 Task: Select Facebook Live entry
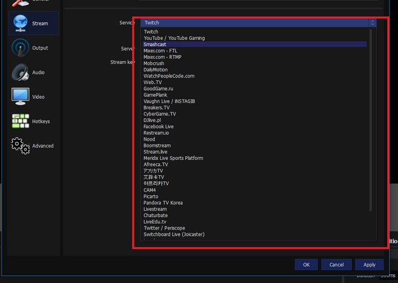pyautogui.click(x=254, y=126)
